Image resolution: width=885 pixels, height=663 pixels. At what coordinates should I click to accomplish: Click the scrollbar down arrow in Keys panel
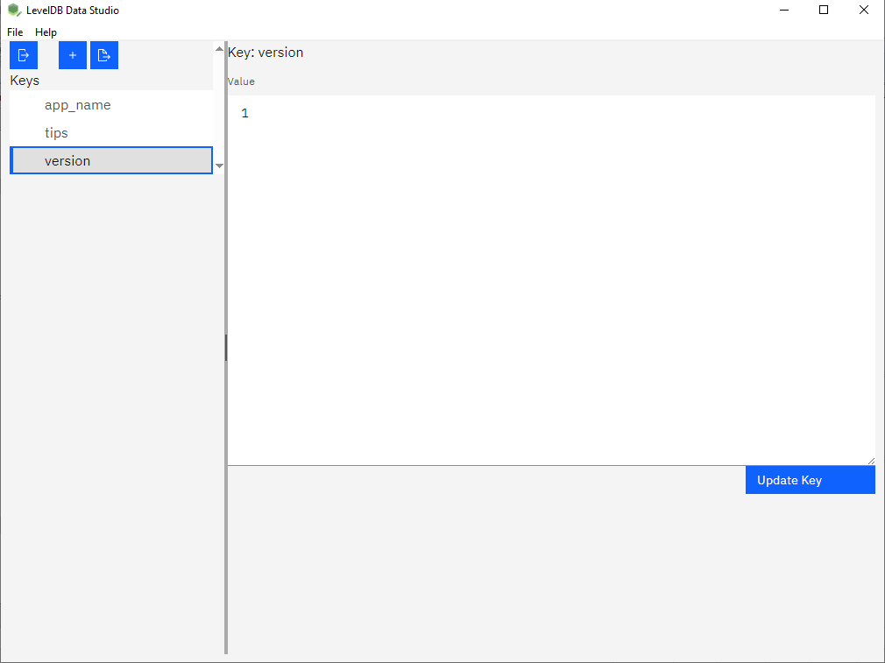(x=219, y=165)
